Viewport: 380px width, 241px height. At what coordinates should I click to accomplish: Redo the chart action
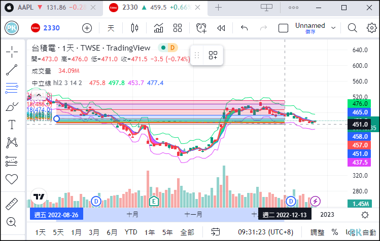263,28
